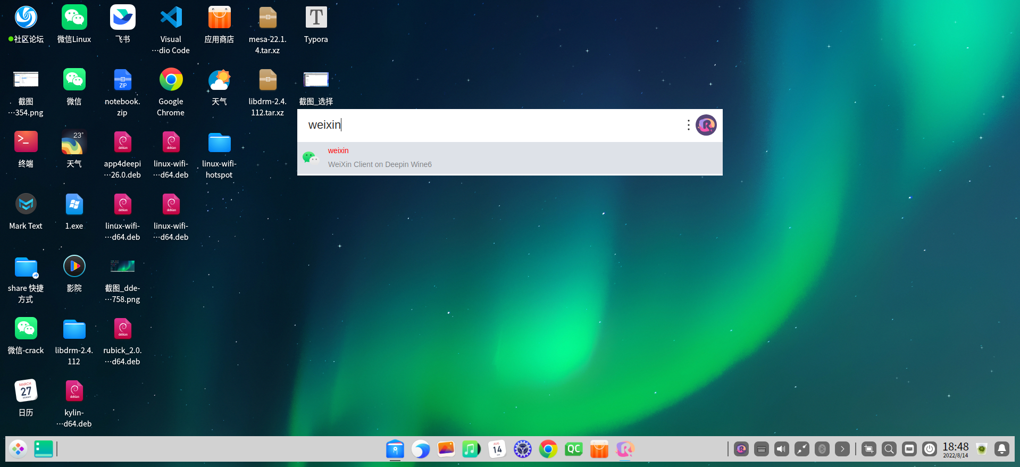This screenshot has width=1020, height=467.
Task: Open the 应用商店 desktop icon
Action: click(x=219, y=24)
